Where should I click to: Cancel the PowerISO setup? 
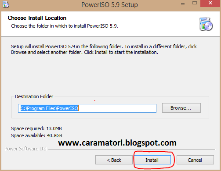coord(195,160)
